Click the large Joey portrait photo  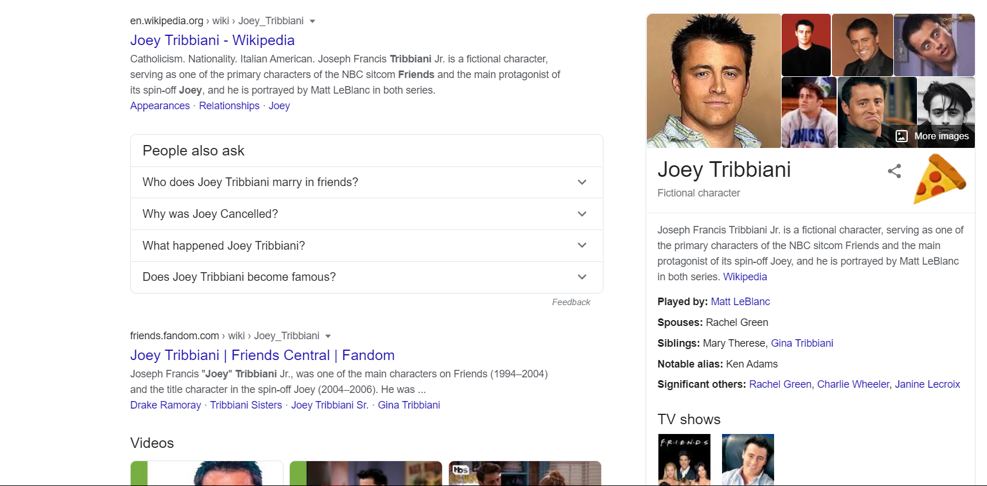(713, 81)
